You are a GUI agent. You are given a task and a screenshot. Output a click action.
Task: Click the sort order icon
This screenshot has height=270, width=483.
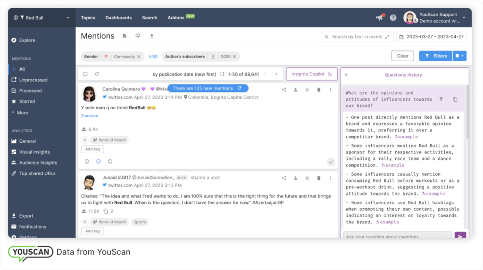(222, 74)
